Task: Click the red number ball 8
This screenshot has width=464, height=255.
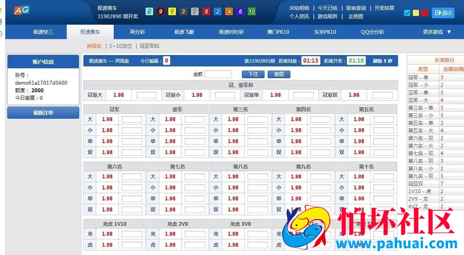Action: (x=206, y=11)
